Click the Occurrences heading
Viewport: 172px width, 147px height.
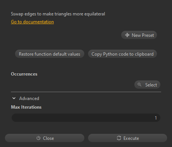point(24,74)
